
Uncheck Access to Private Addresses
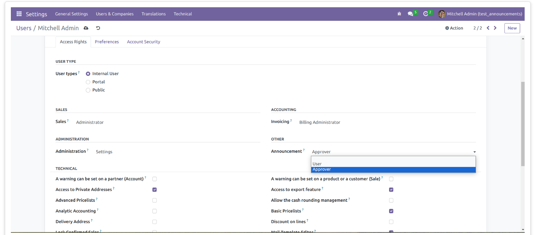point(155,190)
